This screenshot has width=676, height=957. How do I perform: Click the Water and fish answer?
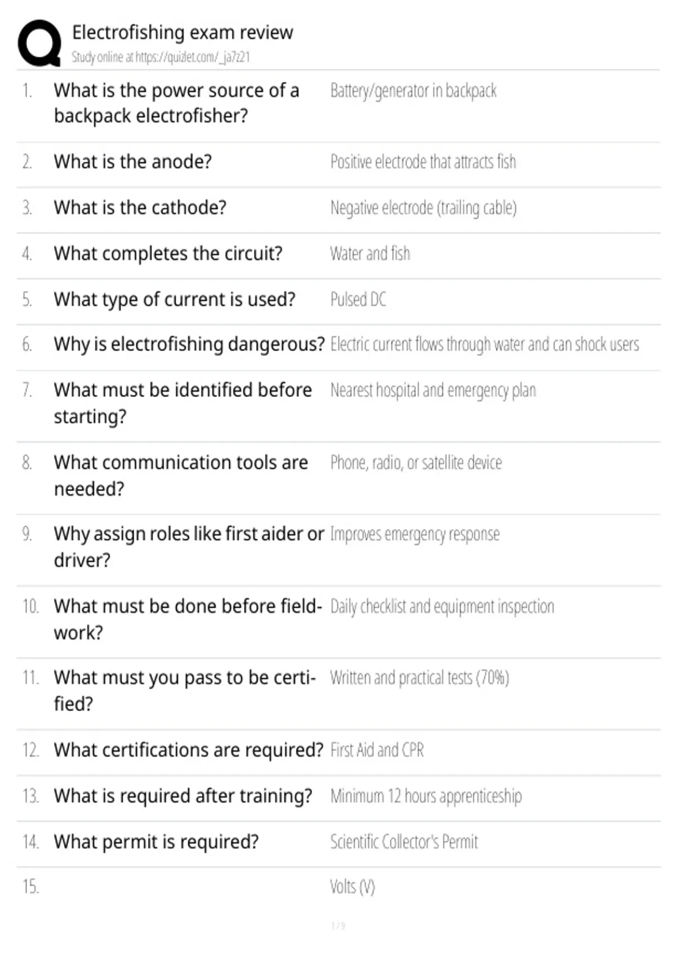[x=370, y=254]
